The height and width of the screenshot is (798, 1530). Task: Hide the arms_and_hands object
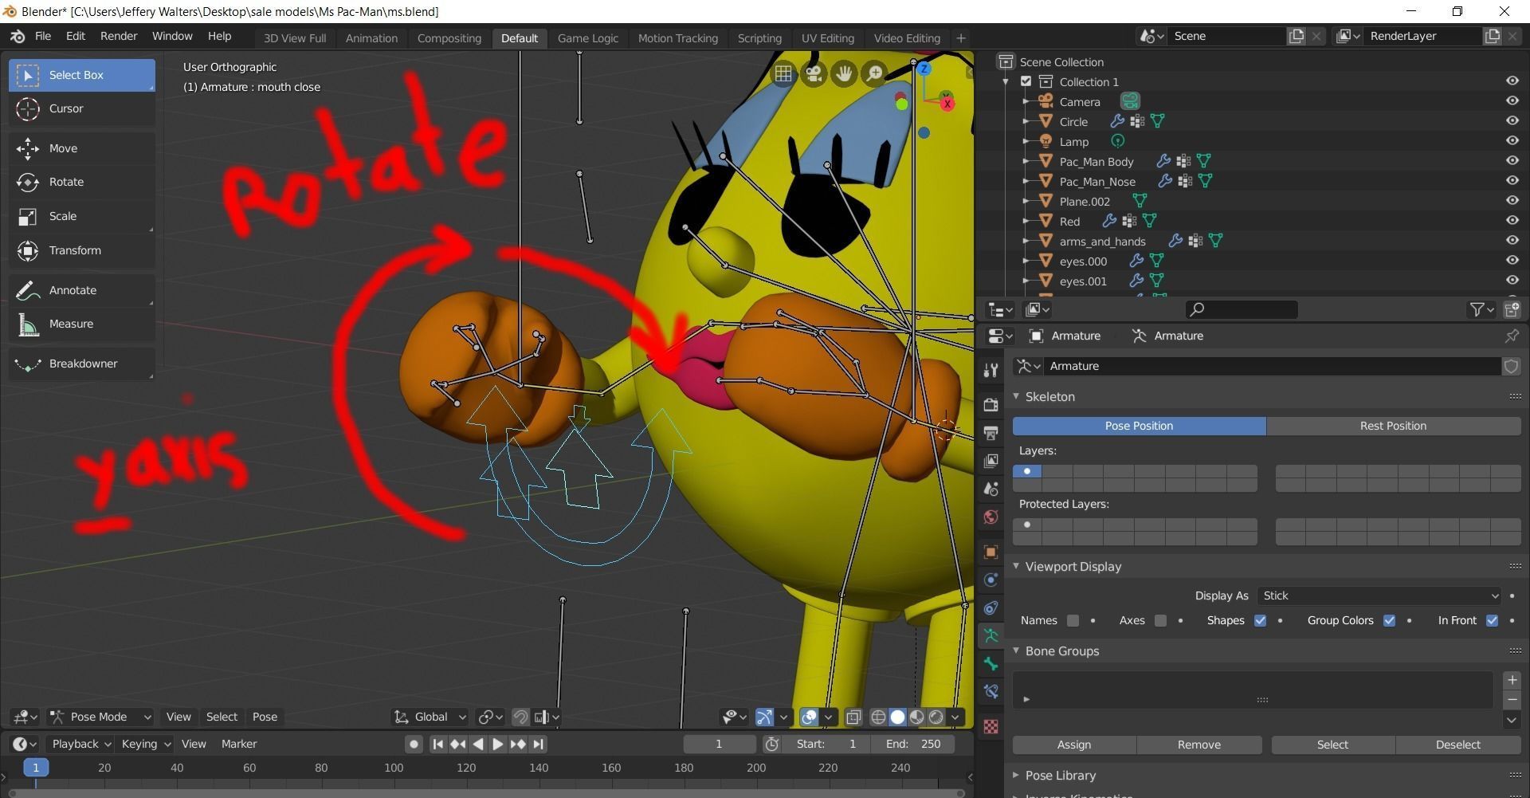click(1512, 241)
